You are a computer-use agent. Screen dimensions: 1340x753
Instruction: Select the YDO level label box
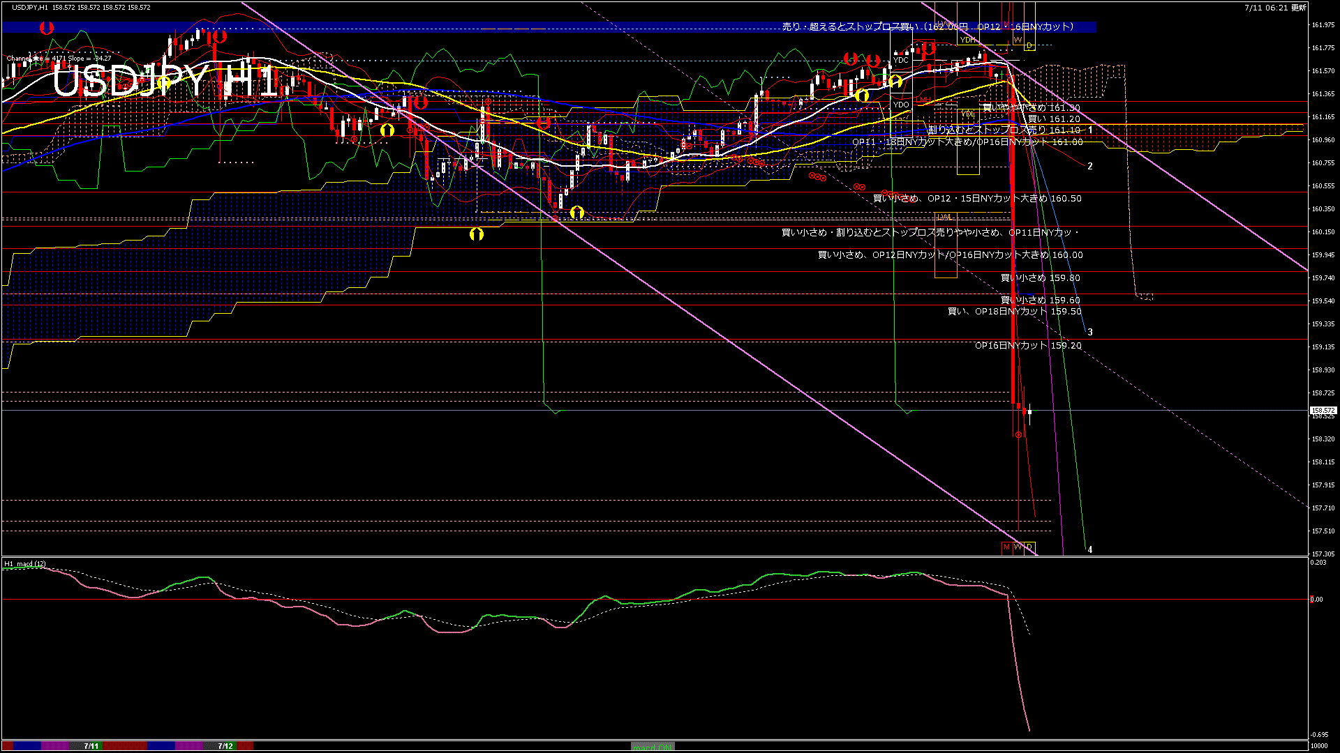click(x=901, y=105)
